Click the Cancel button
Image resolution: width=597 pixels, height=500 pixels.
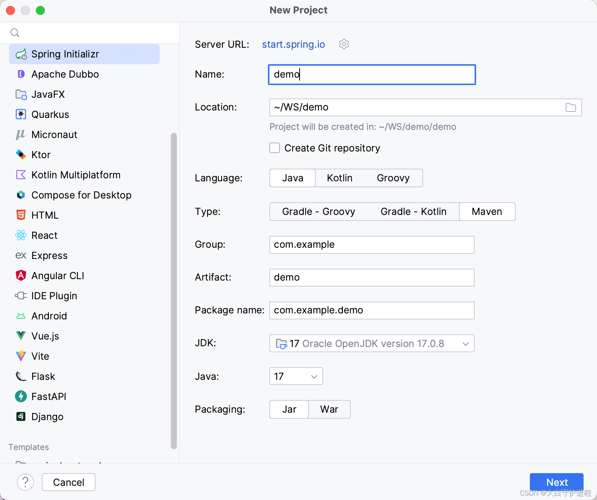coord(69,482)
